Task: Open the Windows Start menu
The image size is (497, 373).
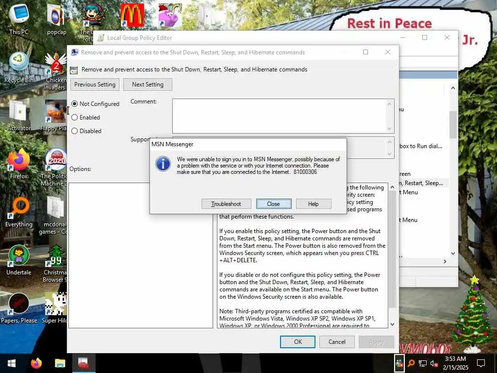Action: coord(12,363)
